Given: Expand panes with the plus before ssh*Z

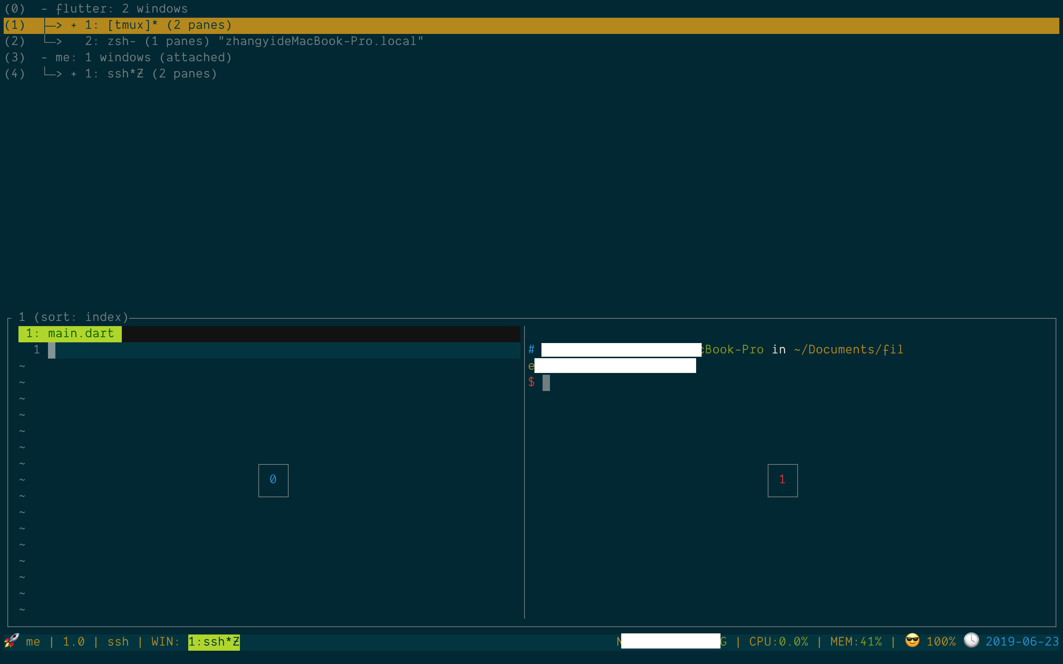Looking at the screenshot, I should (x=74, y=74).
